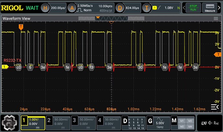Image resolution: width=223 pixels, height=132 pixels.
Task: Tap the 10.00kpts memory depth readout
Action: [105, 6]
